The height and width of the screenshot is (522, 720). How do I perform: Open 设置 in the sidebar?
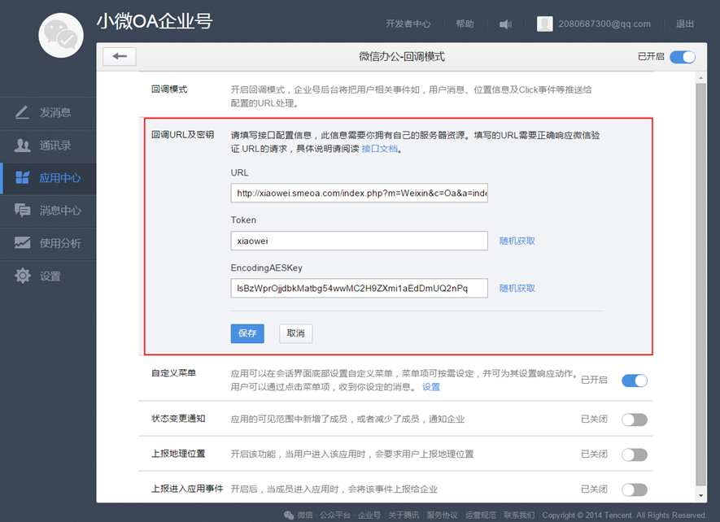pyautogui.click(x=48, y=276)
